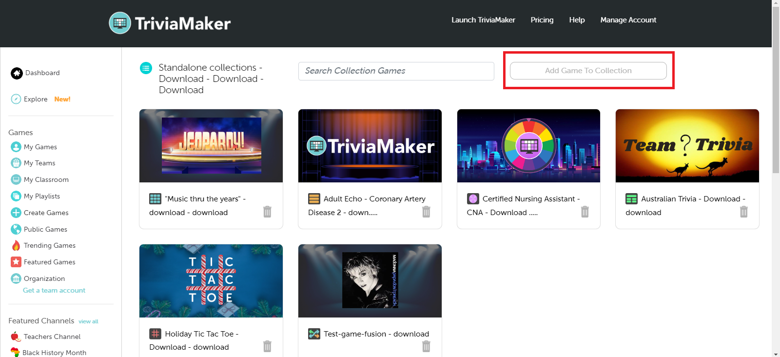This screenshot has width=780, height=357.
Task: Click "view all" beside Featured Channels
Action: pyautogui.click(x=88, y=321)
